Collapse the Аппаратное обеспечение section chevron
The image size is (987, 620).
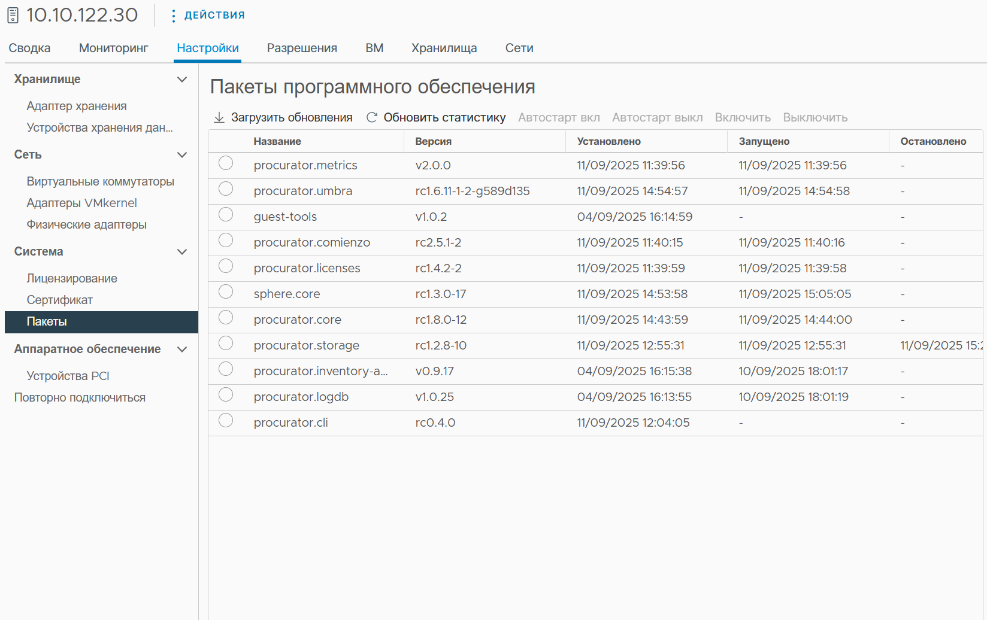pyautogui.click(x=182, y=349)
